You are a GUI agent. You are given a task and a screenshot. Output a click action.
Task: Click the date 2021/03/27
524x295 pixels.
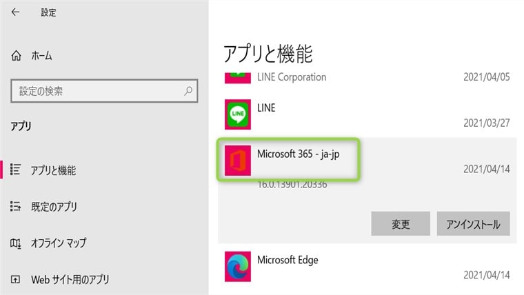click(487, 123)
